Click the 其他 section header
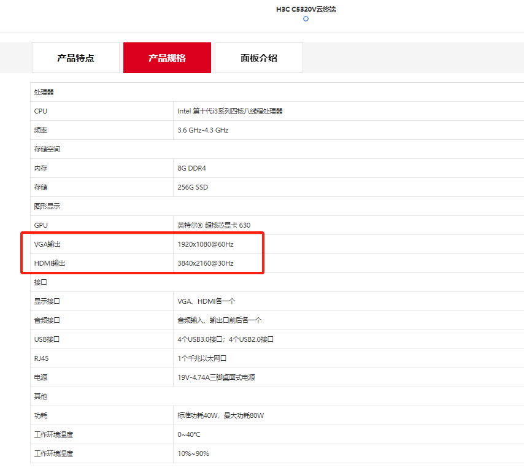Viewport: 524px width, 470px height. [x=40, y=396]
